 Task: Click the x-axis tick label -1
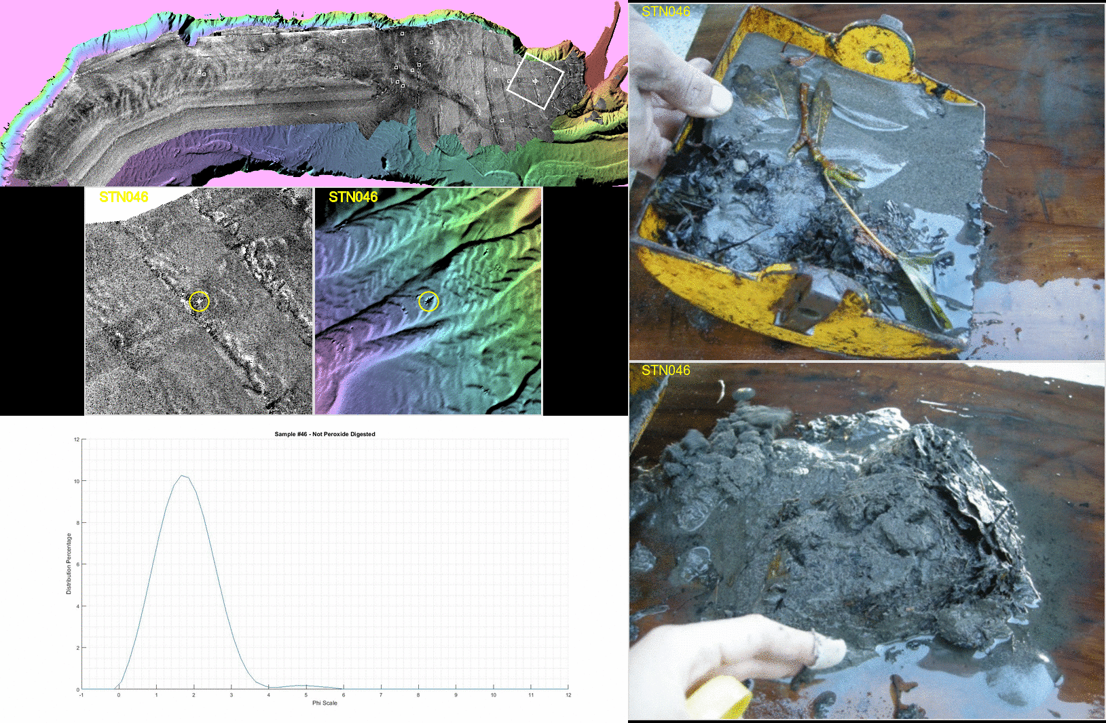(81, 695)
